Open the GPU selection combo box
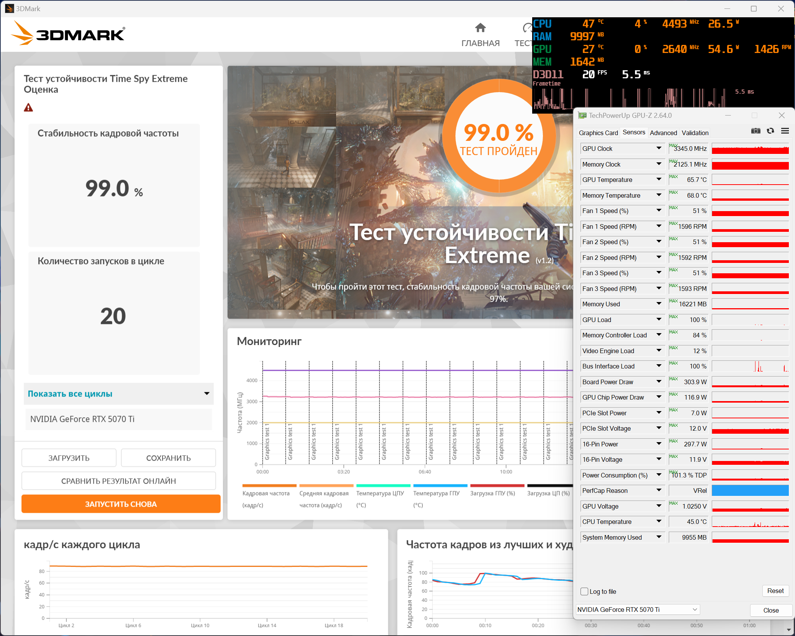795x636 pixels. tap(637, 610)
